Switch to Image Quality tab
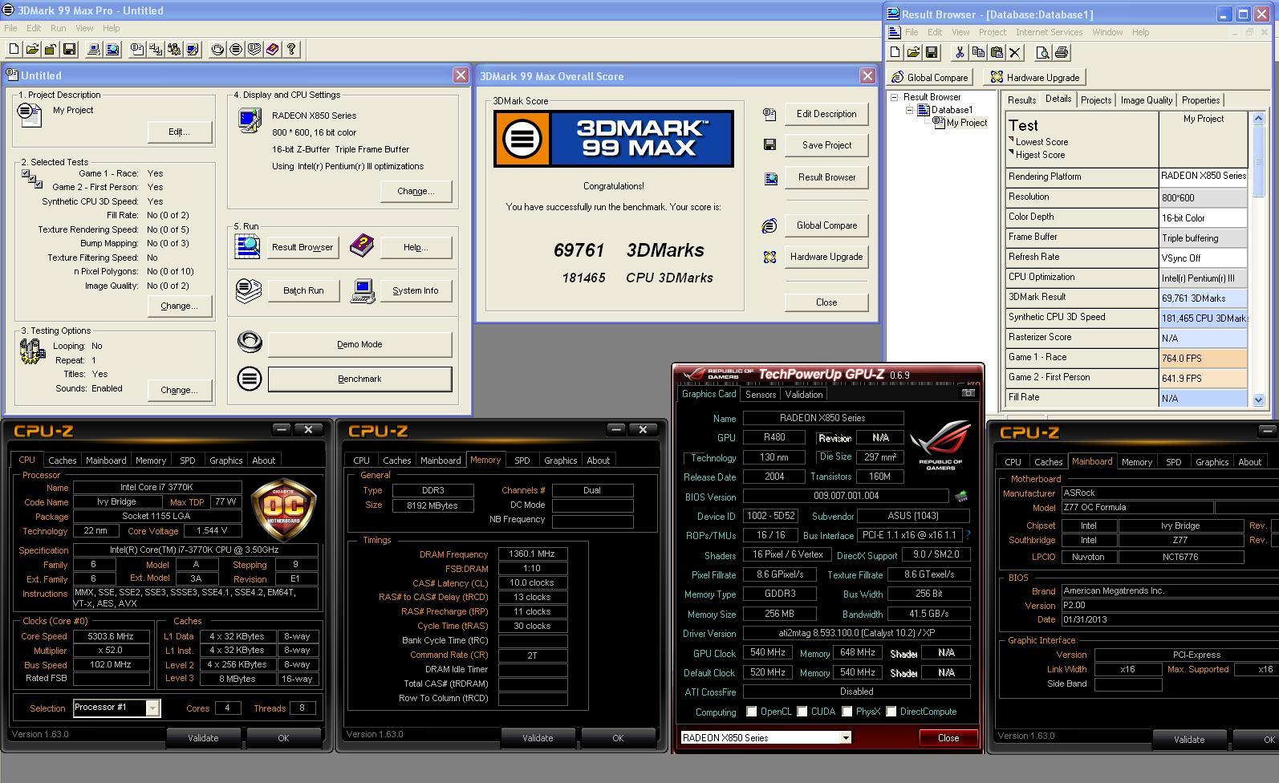Viewport: 1279px width, 783px height. (1146, 100)
